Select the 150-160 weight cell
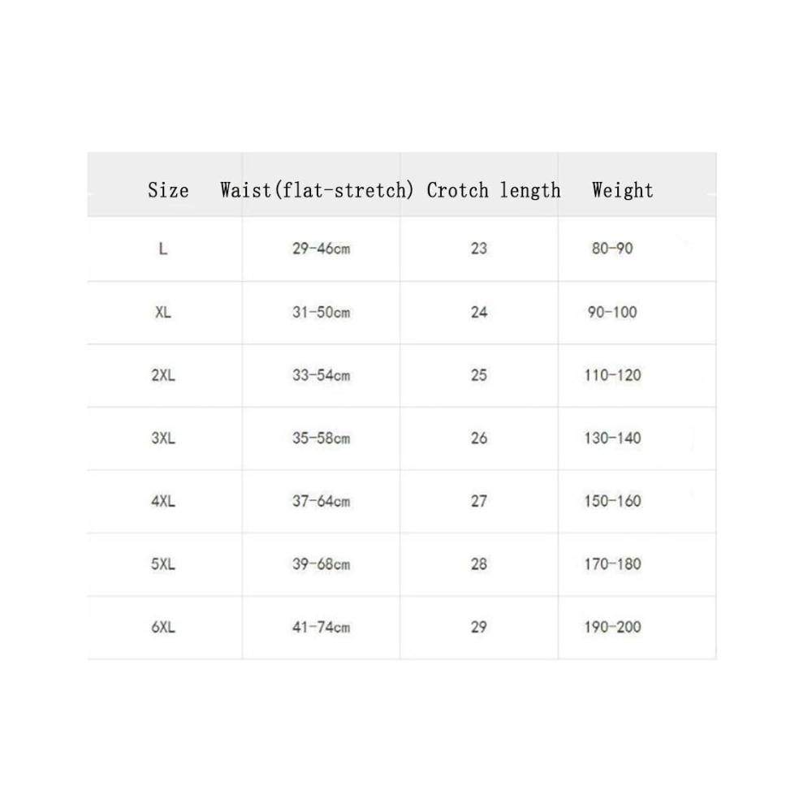 [612, 501]
